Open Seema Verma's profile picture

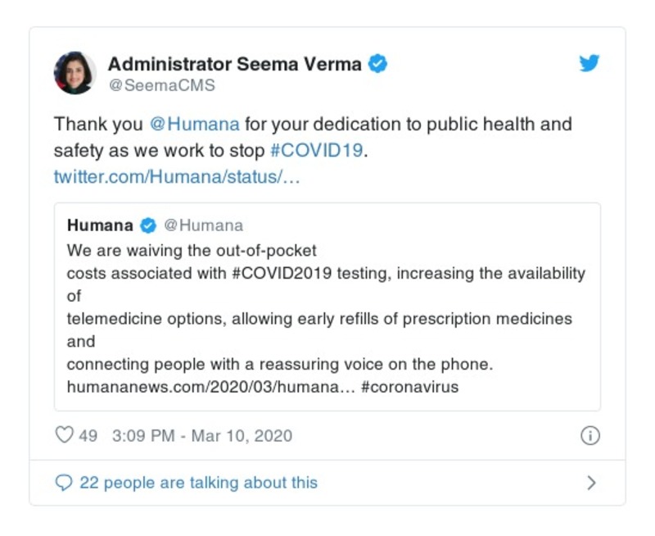point(75,72)
